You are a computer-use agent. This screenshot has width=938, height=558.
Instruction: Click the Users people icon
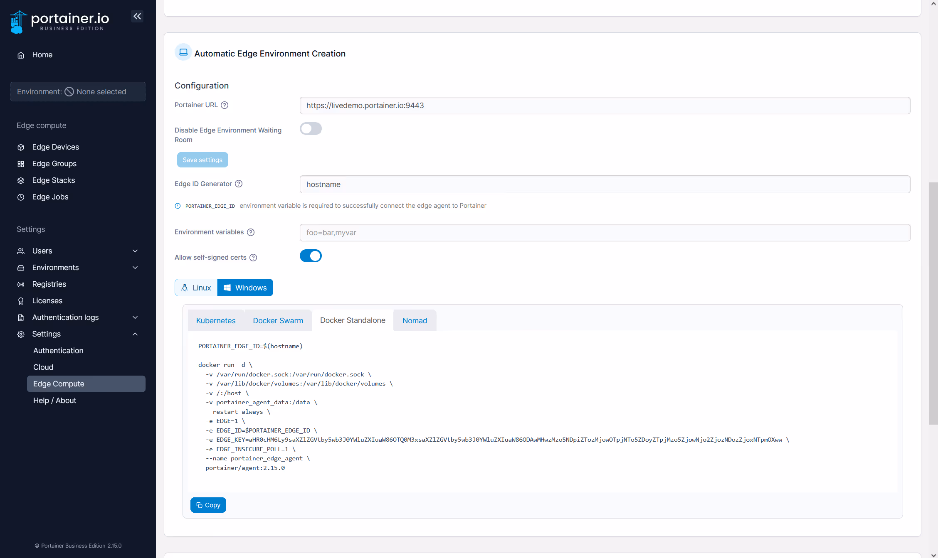tap(21, 251)
